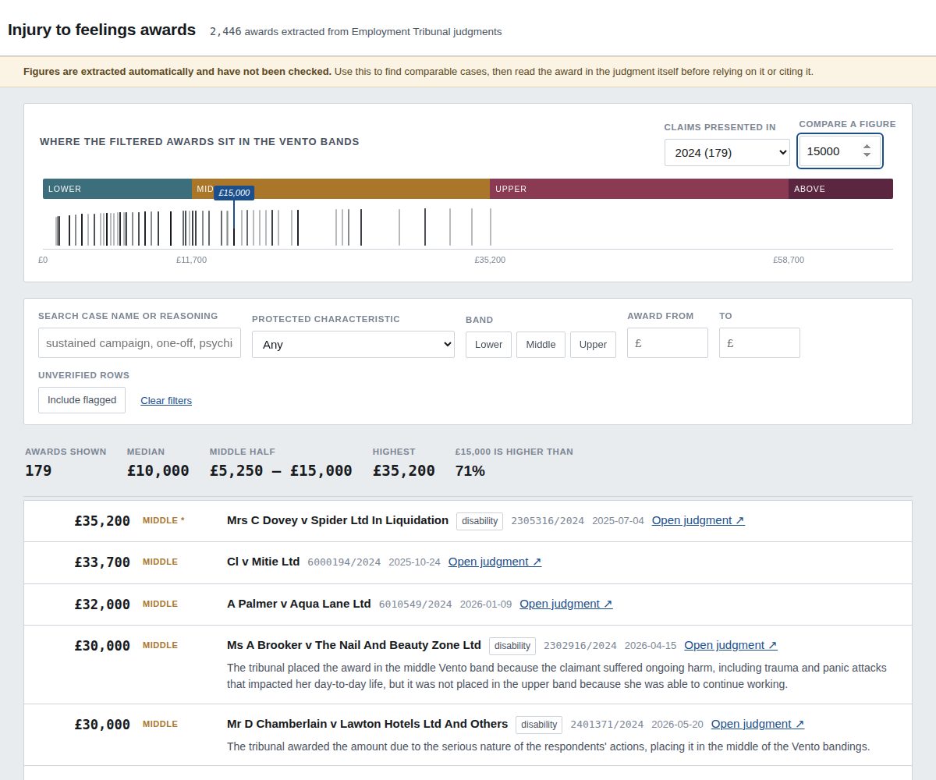The width and height of the screenshot is (936, 780).
Task: Click the case number 2302916/2024
Action: [x=580, y=646]
